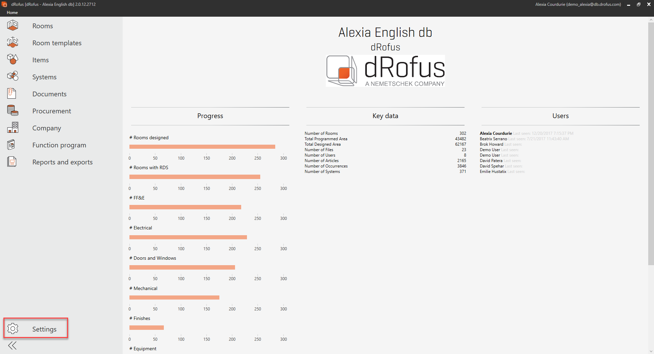Select the Items shapes icon
The width and height of the screenshot is (654, 354).
pos(13,60)
